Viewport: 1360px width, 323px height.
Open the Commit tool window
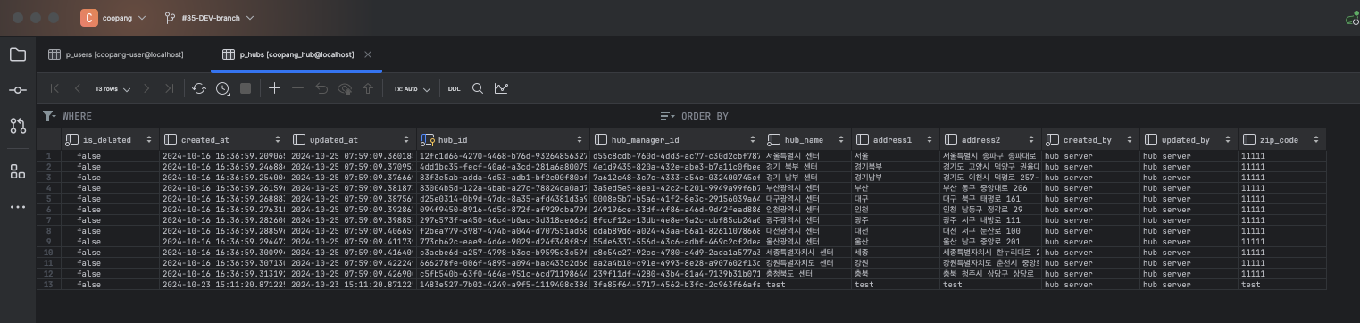(17, 90)
